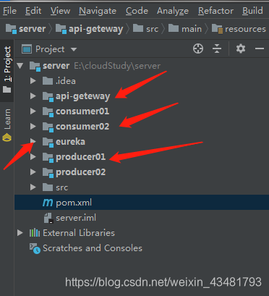This screenshot has height=296, width=269.
Task: Open the Code menu
Action: [x=137, y=11]
